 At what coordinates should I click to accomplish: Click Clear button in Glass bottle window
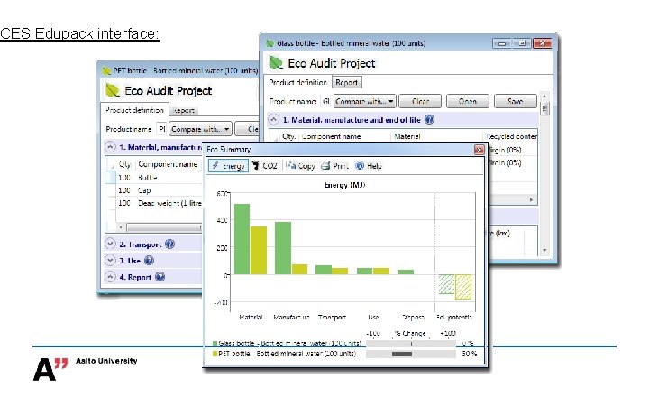click(x=420, y=101)
